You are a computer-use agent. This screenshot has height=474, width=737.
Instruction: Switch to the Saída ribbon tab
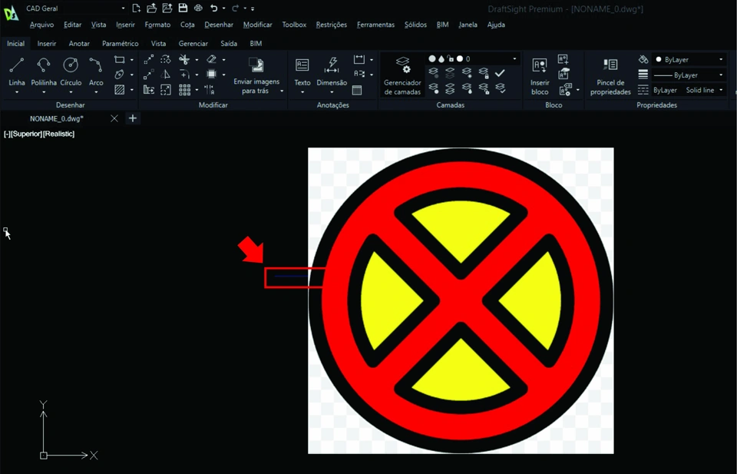pos(229,43)
